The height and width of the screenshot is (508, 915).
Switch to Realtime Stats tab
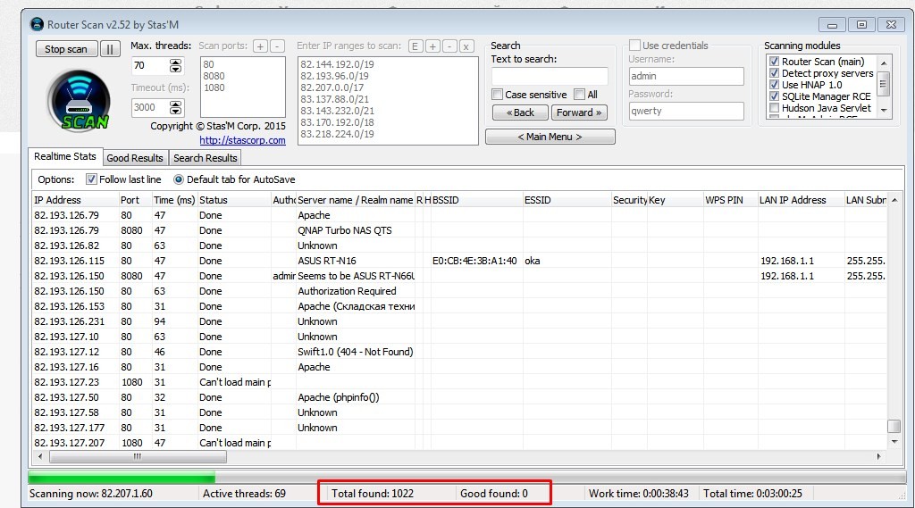(x=64, y=156)
